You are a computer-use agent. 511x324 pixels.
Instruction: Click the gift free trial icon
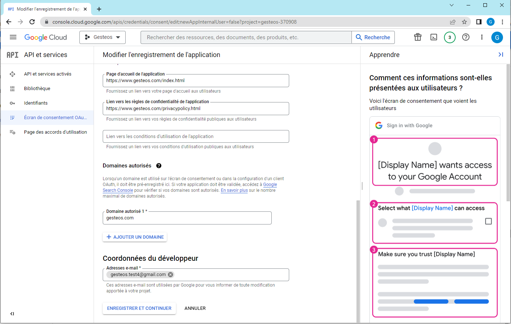tap(417, 37)
